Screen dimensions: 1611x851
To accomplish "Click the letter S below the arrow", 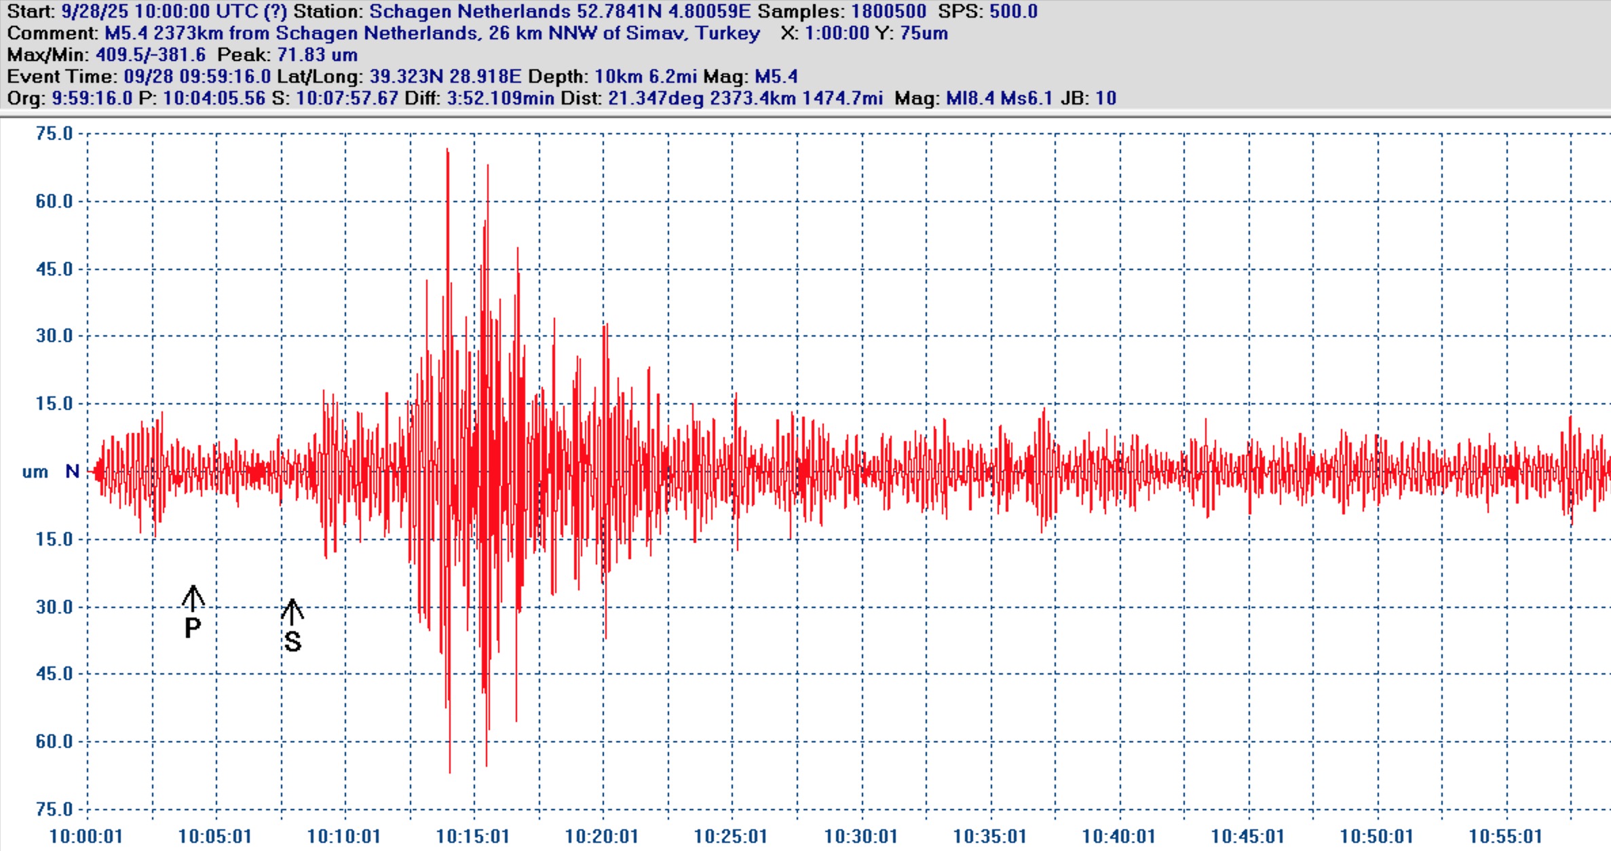I will click(292, 641).
